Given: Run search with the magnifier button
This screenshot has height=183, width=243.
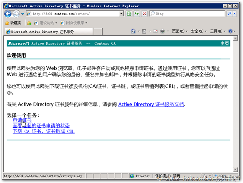Looking at the screenshot, I should pyautogui.click(x=229, y=14).
